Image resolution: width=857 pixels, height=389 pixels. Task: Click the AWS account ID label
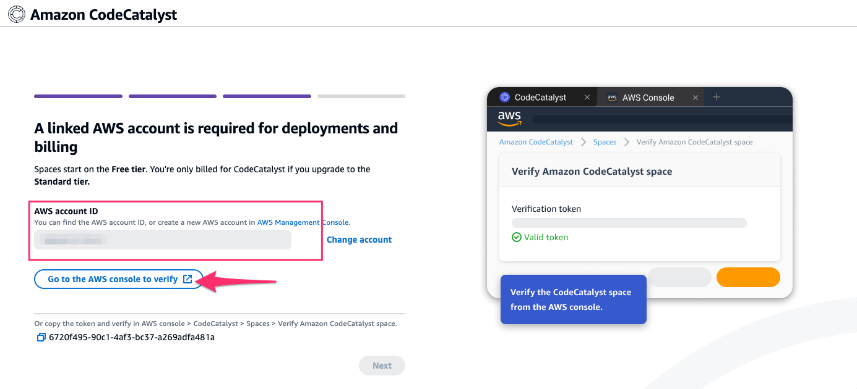(66, 211)
